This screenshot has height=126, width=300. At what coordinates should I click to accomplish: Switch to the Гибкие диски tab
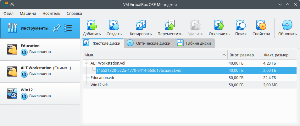tap(194, 43)
